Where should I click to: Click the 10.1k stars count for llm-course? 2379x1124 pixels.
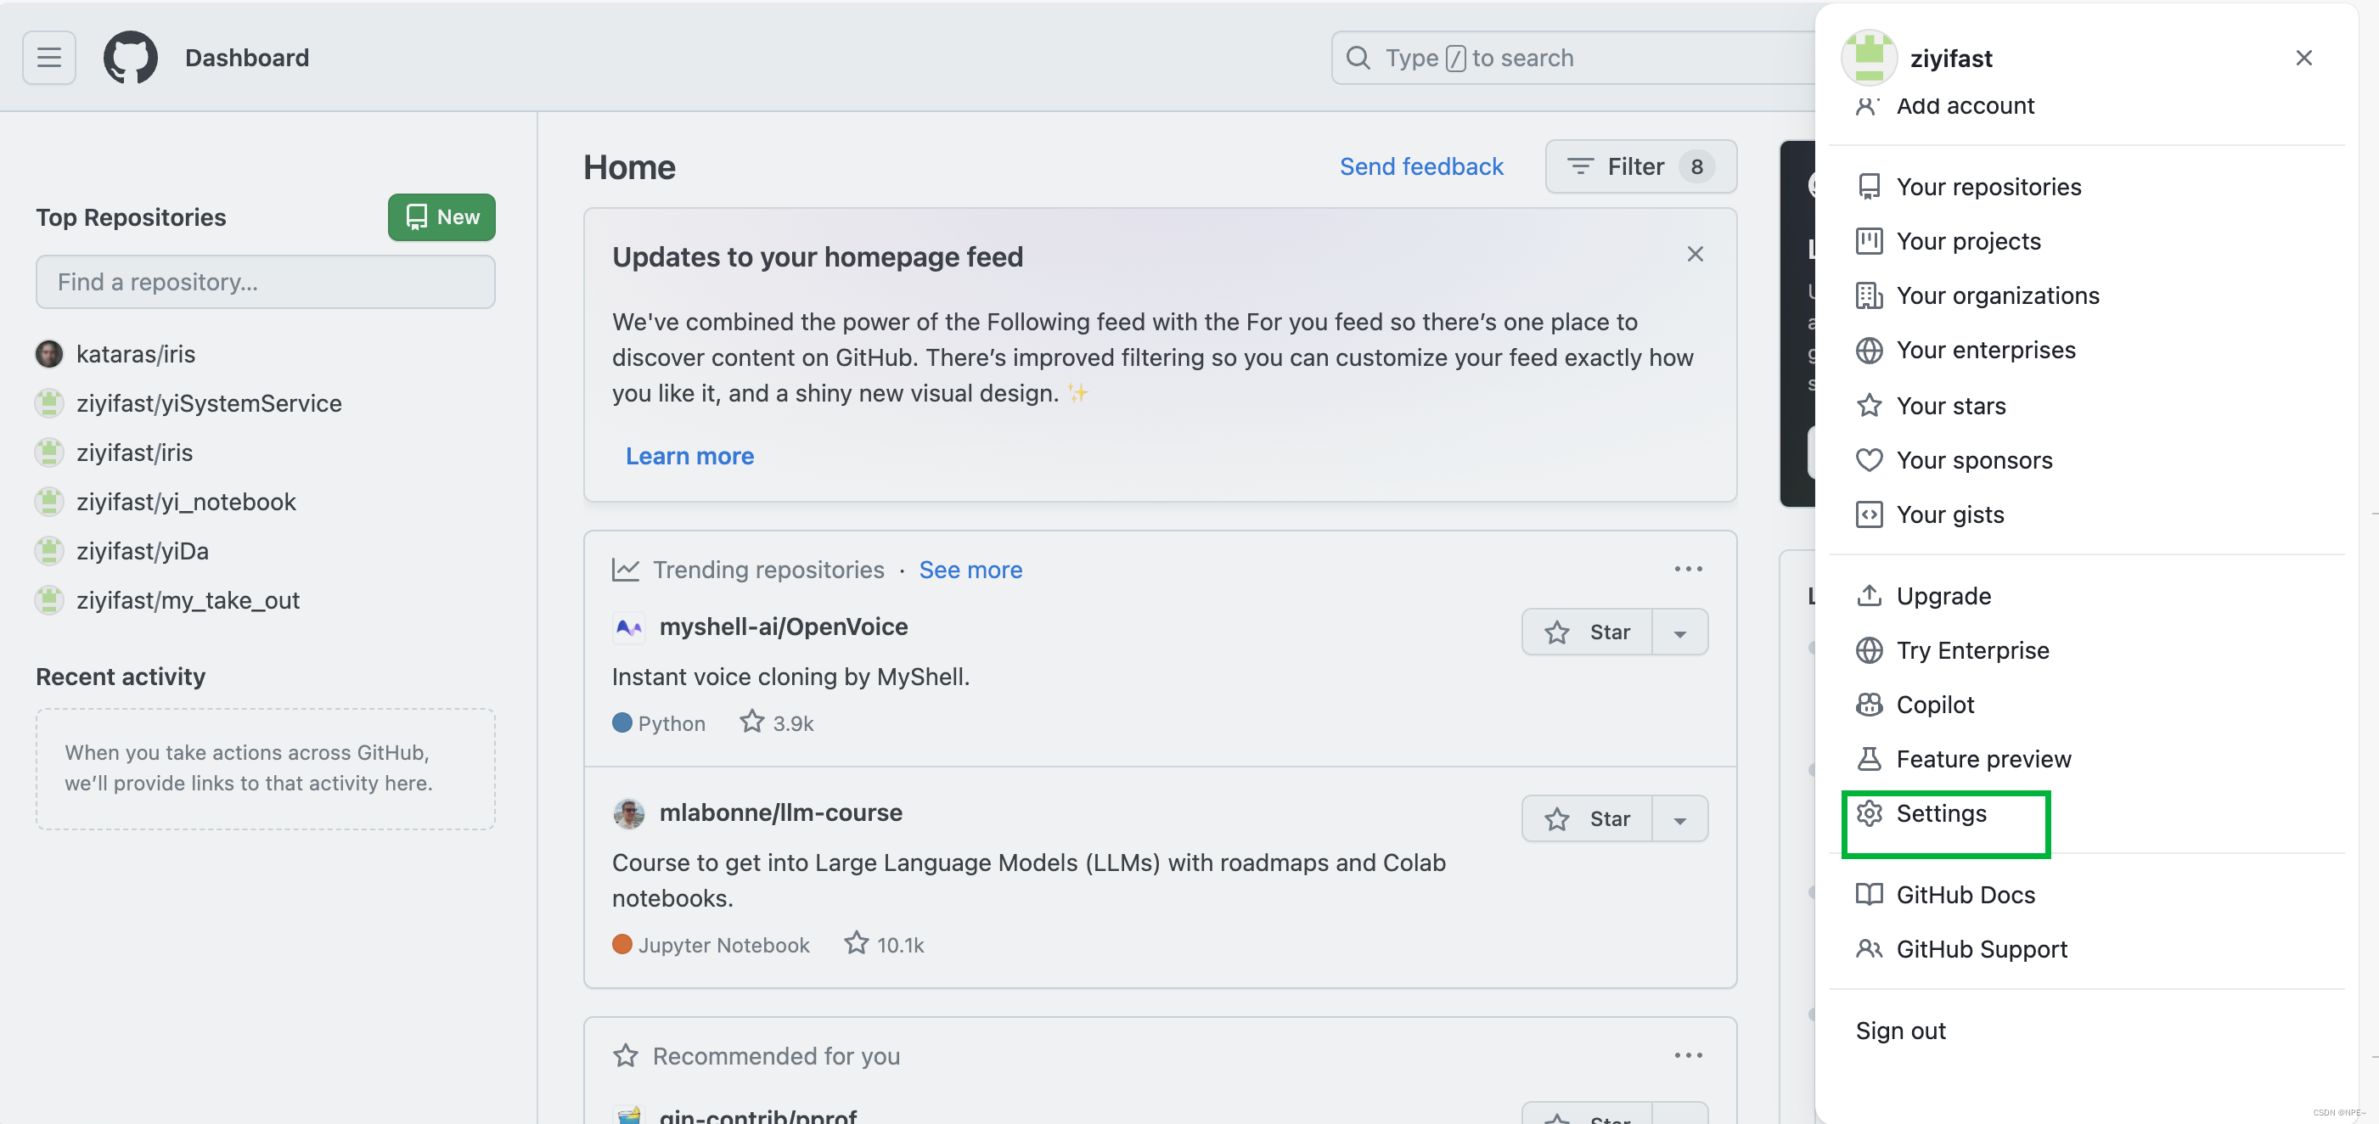(884, 944)
